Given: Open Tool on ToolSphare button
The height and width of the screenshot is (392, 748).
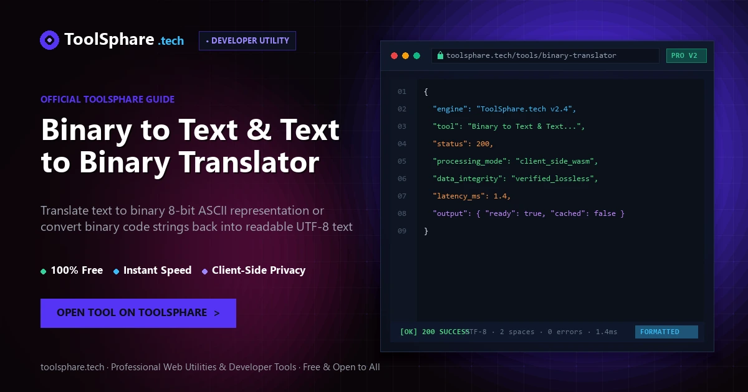Looking at the screenshot, I should (138, 313).
